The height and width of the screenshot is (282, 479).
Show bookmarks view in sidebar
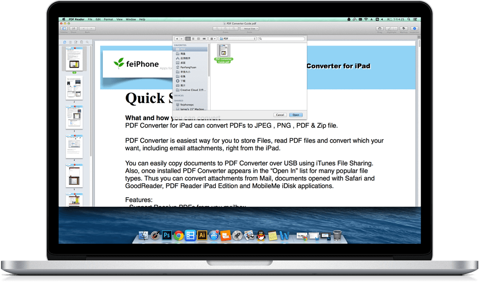point(82,42)
